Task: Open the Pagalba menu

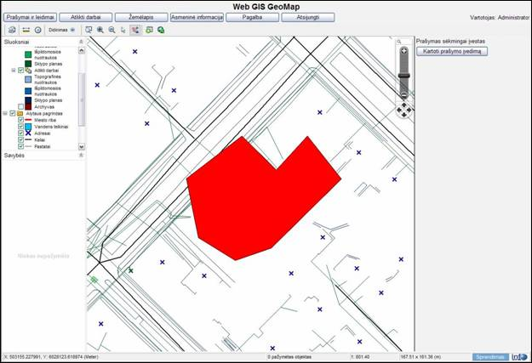Action: pyautogui.click(x=253, y=17)
